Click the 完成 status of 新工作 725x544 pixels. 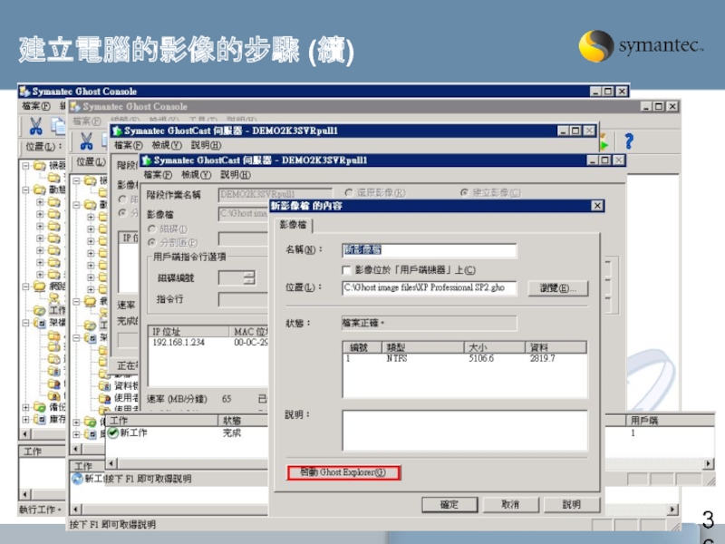pyautogui.click(x=232, y=433)
